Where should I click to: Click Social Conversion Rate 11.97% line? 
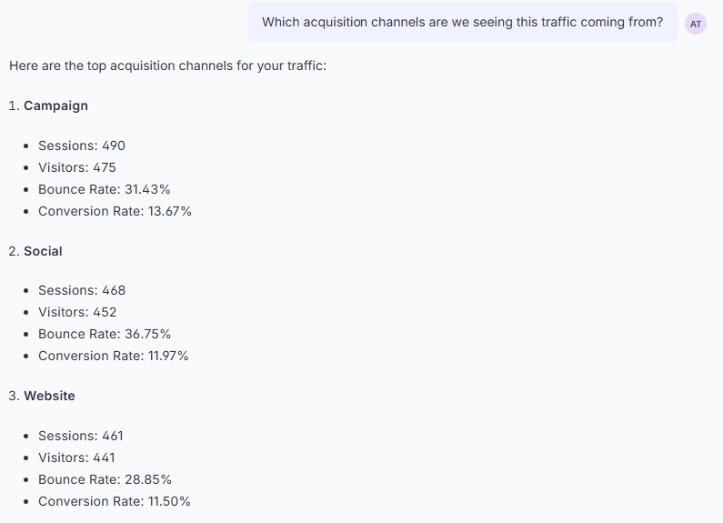(x=114, y=356)
